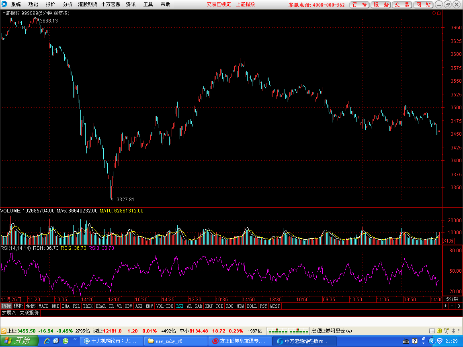This screenshot has width=463, height=347.
Task: Click the Windows 开始 start button
Action: point(18,341)
